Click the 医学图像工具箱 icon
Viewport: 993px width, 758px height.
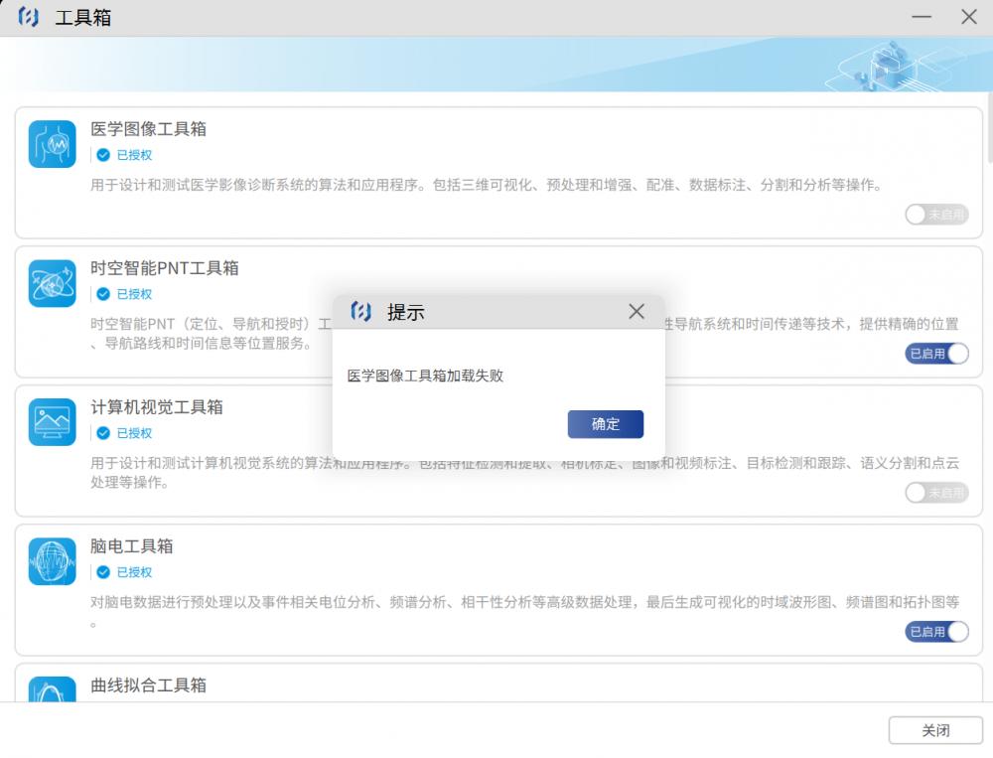(x=52, y=144)
